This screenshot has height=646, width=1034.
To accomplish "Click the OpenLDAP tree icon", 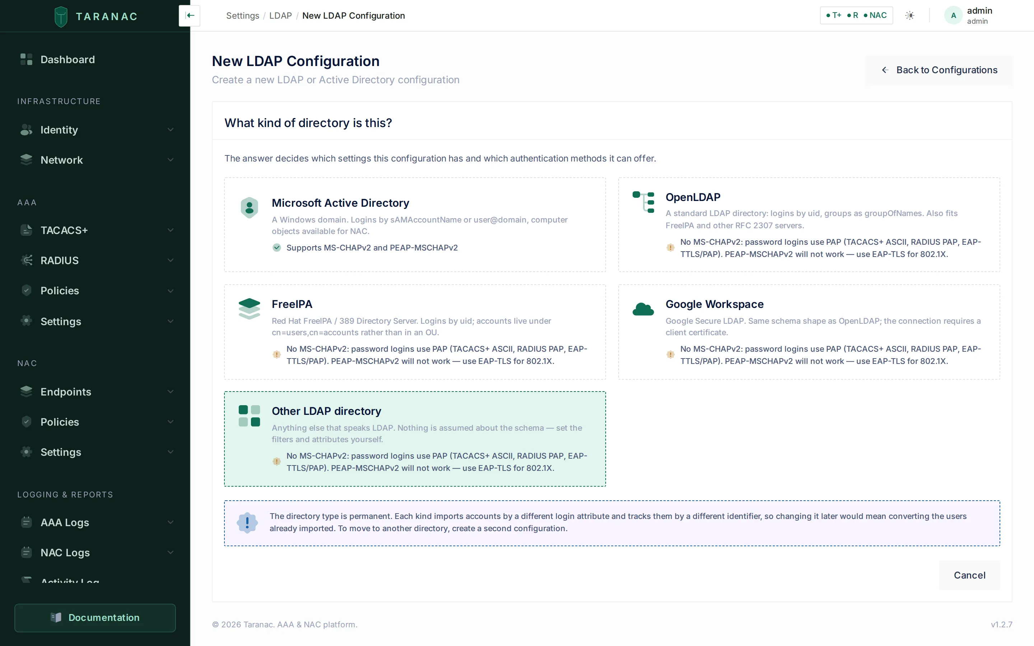I will pos(643,202).
